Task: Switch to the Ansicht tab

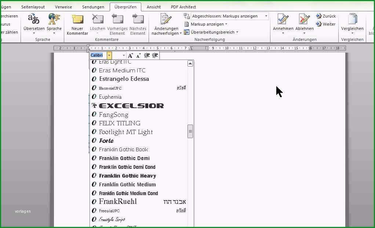Action: [x=153, y=7]
